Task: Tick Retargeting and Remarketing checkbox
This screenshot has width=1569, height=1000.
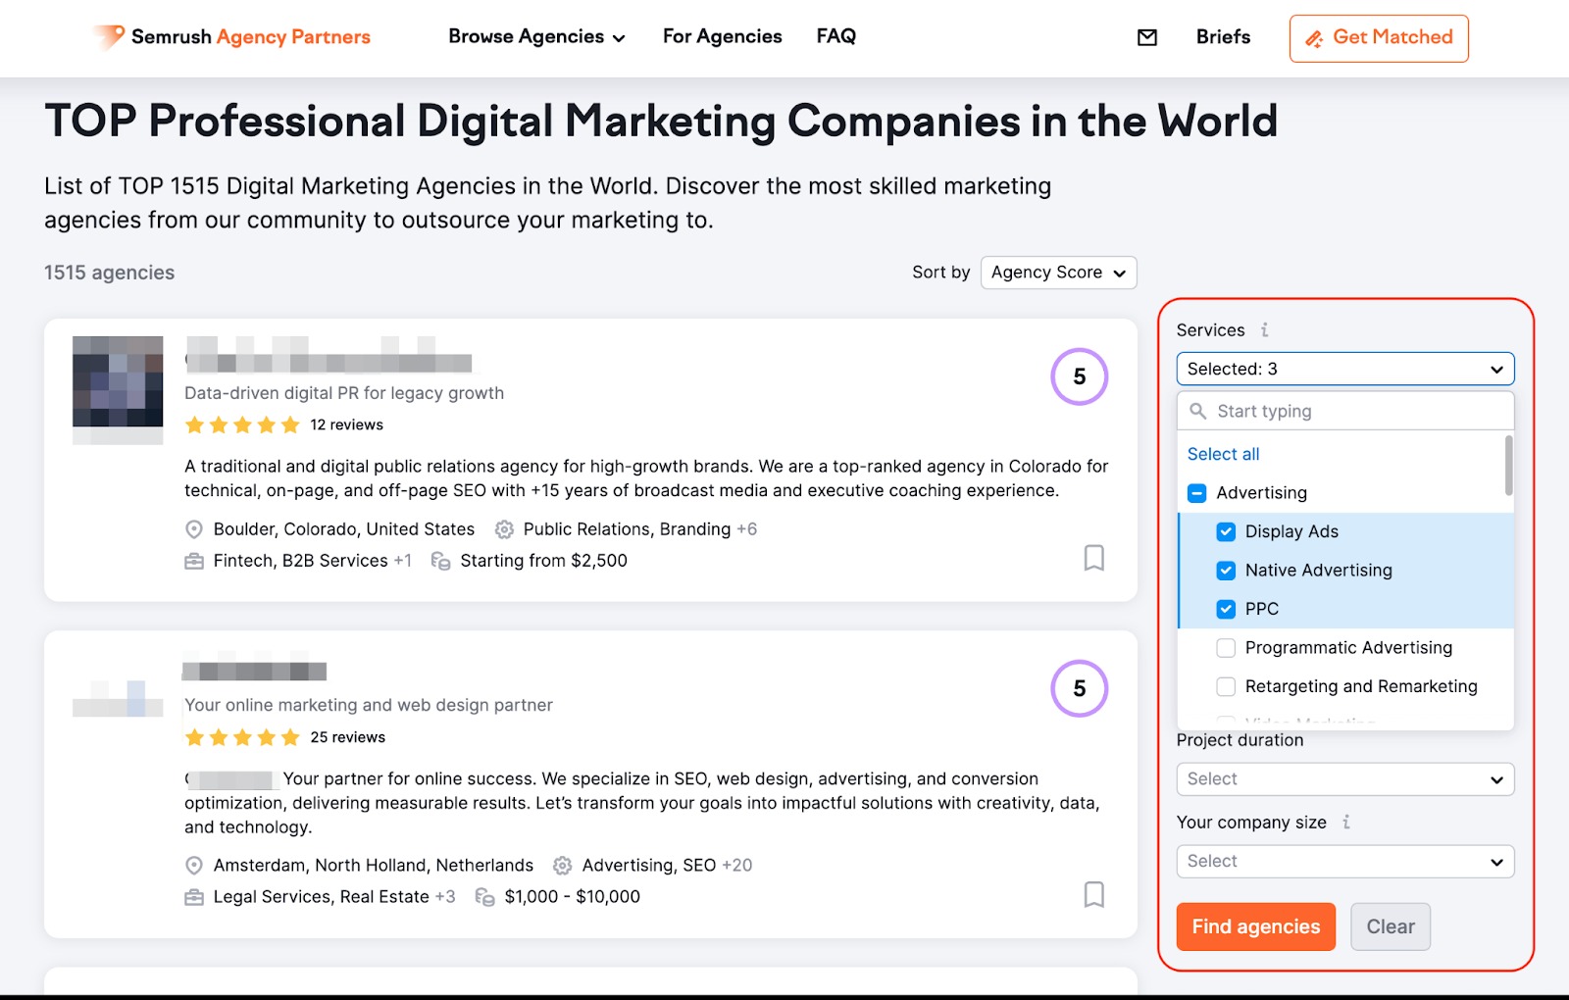Action: (x=1226, y=686)
